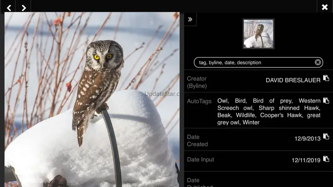The width and height of the screenshot is (333, 187).
Task: Select the date 12/9/2013
Action: tap(307, 139)
